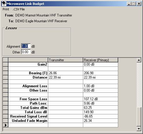143x134 pixels.
Task: Click the Transmitter column header
Action: [x=66, y=60]
